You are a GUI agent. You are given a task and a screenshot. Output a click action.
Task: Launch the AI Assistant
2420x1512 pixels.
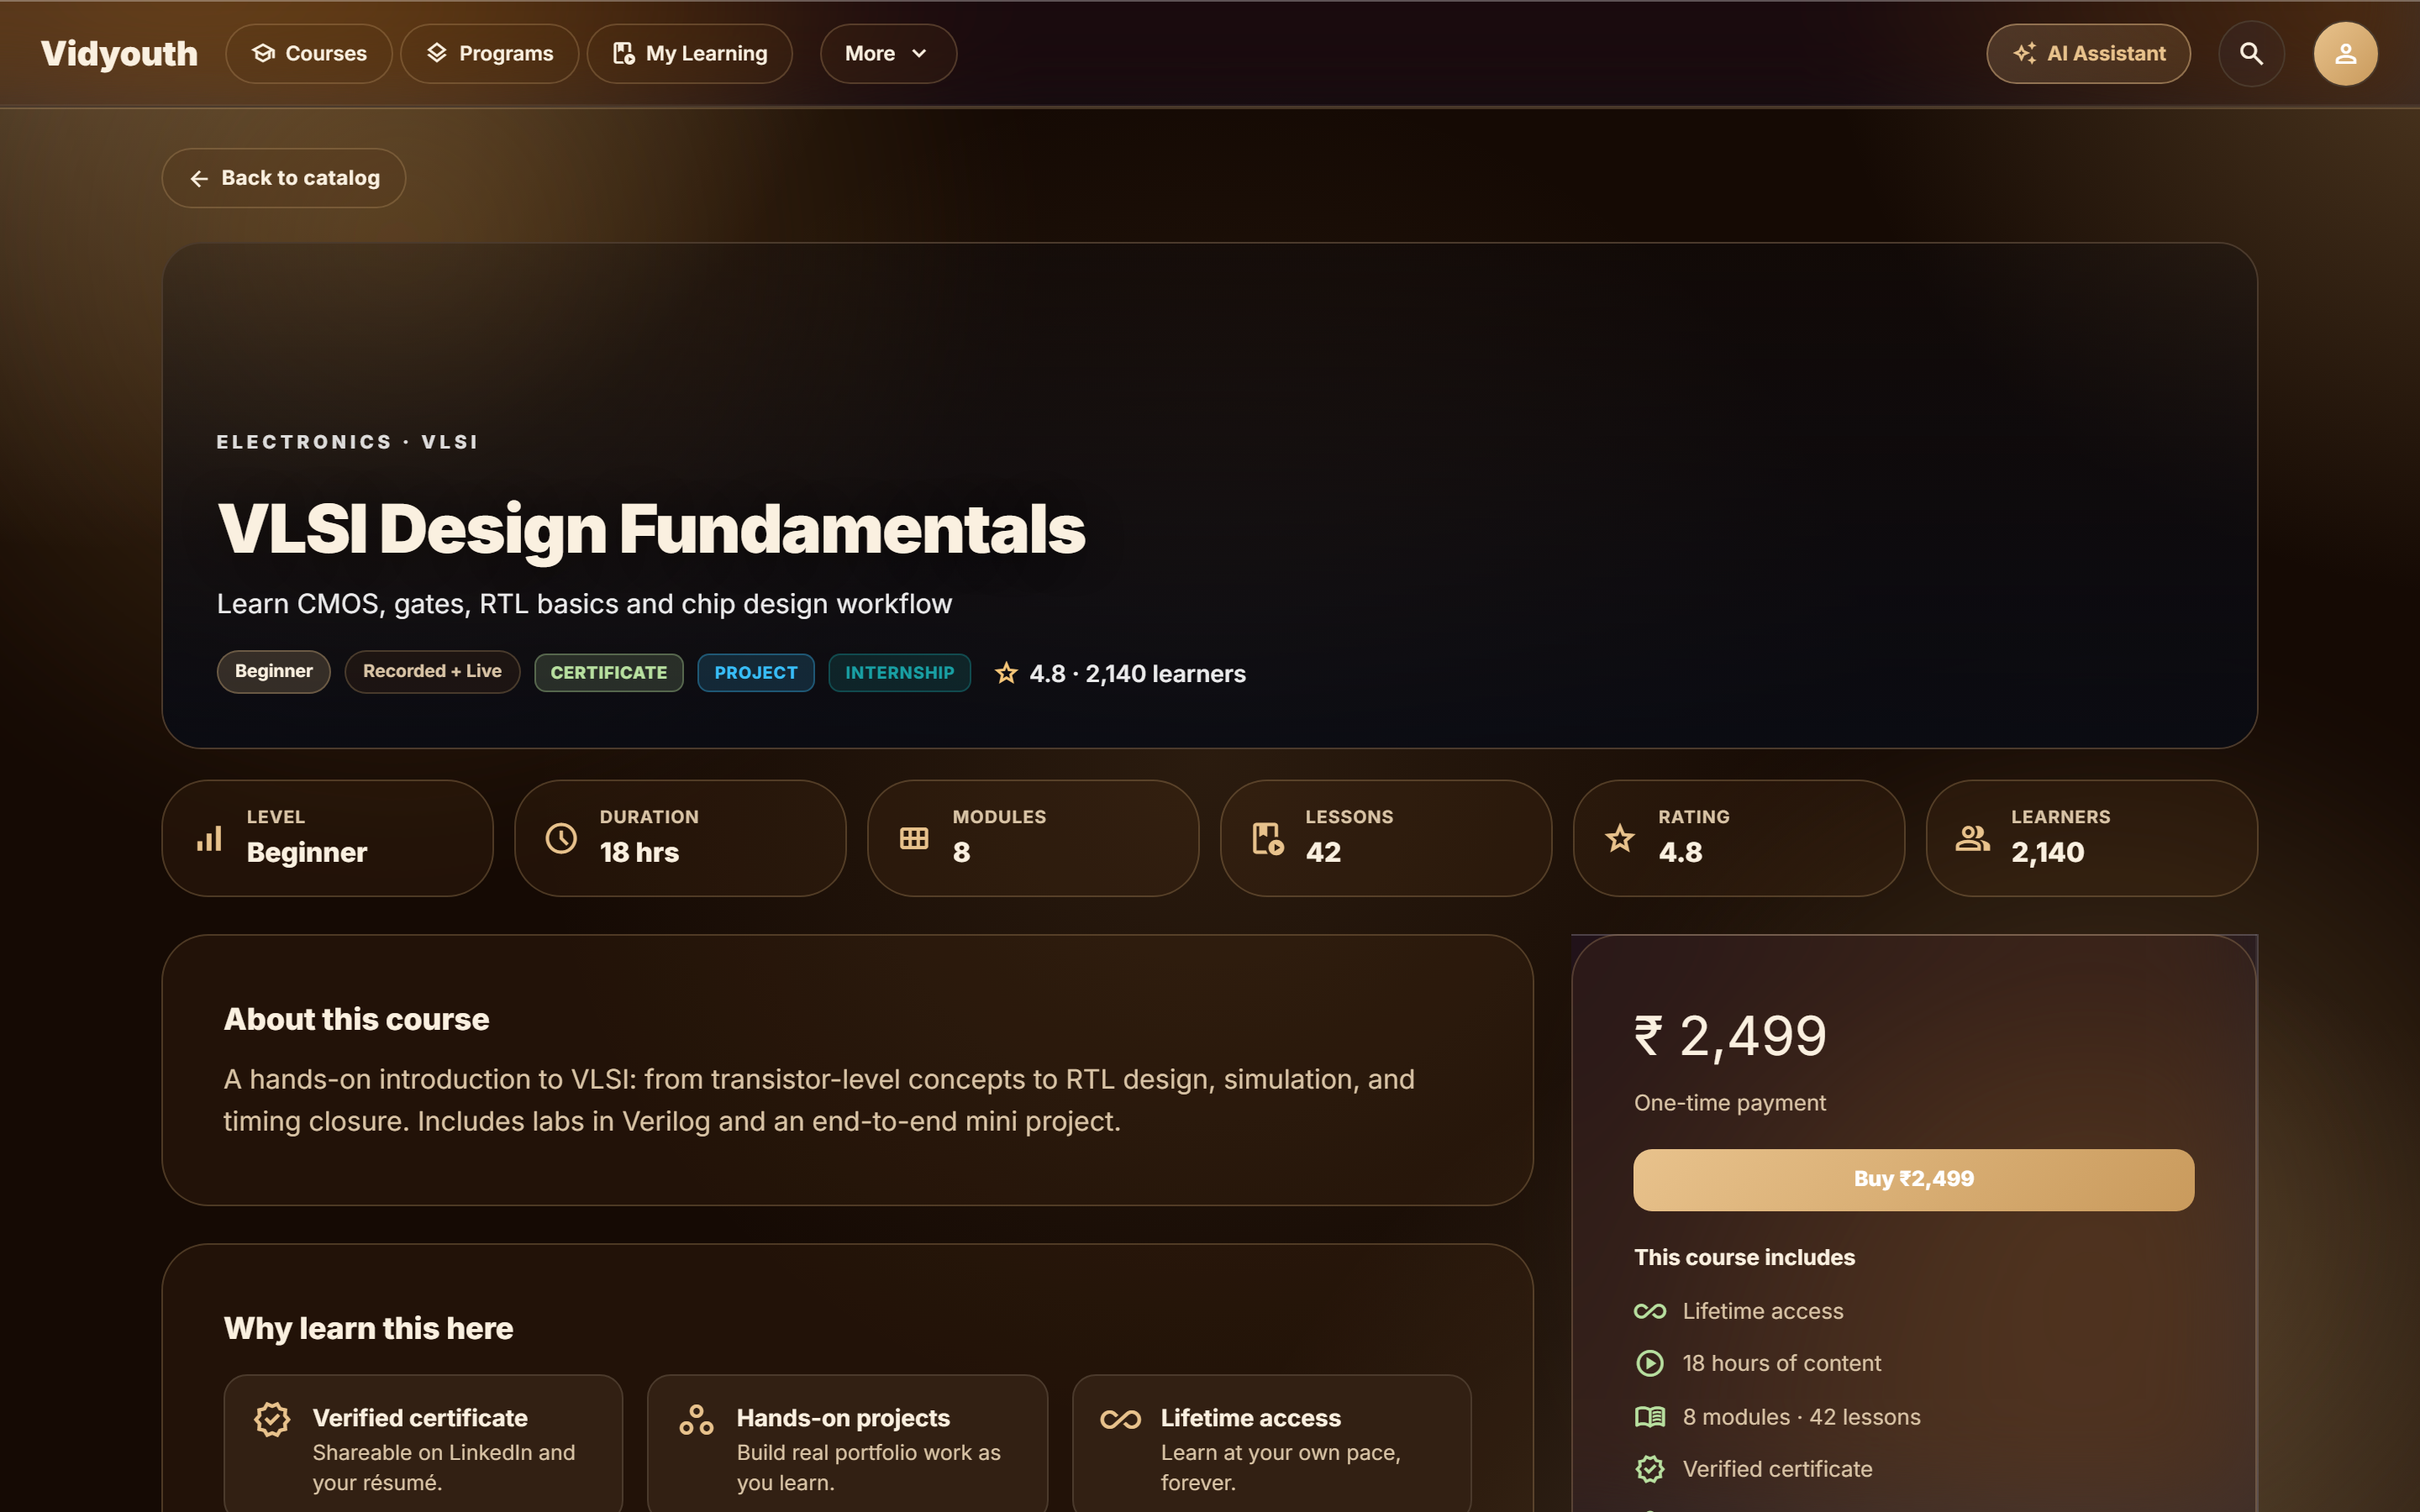(2088, 54)
